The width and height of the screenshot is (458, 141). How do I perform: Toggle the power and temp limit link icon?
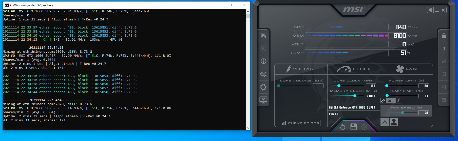point(383,101)
